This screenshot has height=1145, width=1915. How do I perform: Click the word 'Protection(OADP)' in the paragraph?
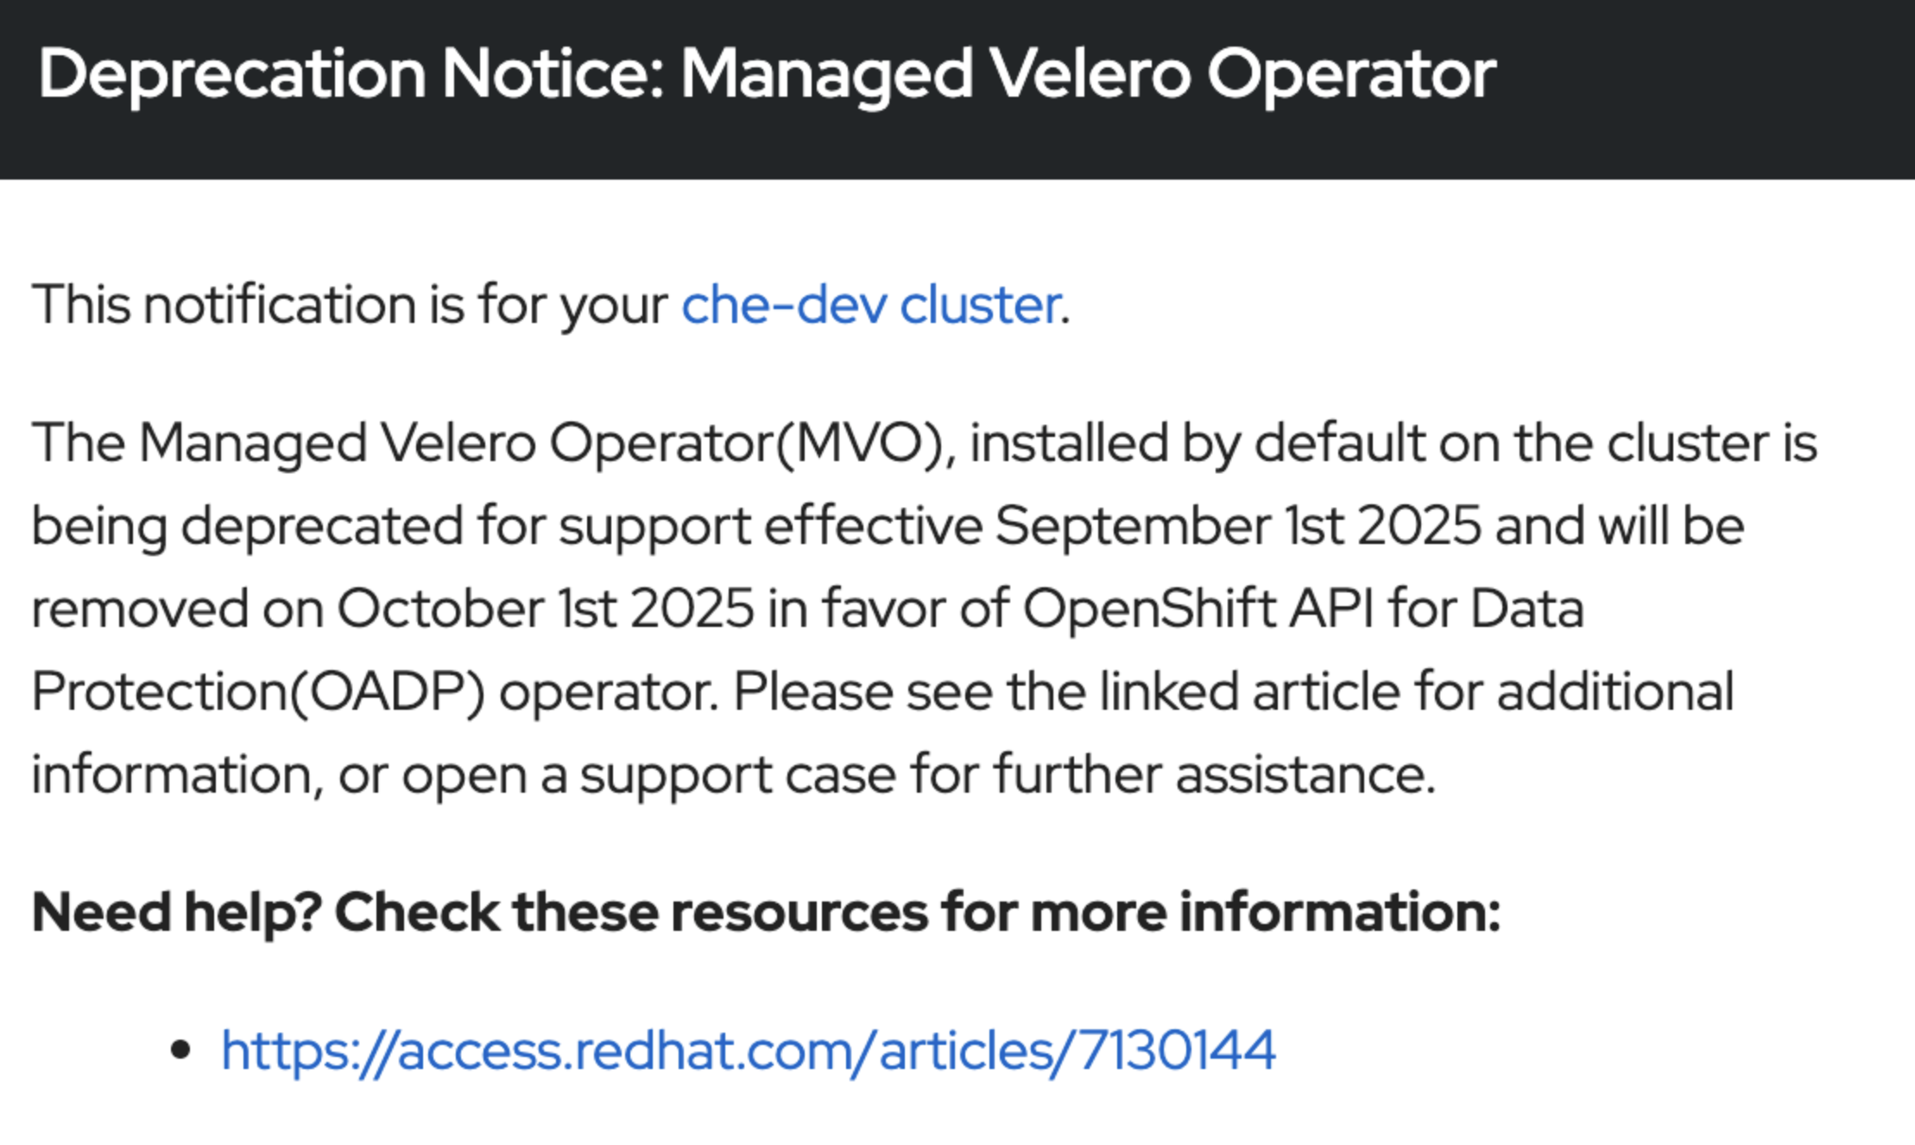point(258,692)
